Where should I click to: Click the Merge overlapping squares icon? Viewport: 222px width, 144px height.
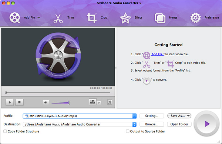coord(160,18)
